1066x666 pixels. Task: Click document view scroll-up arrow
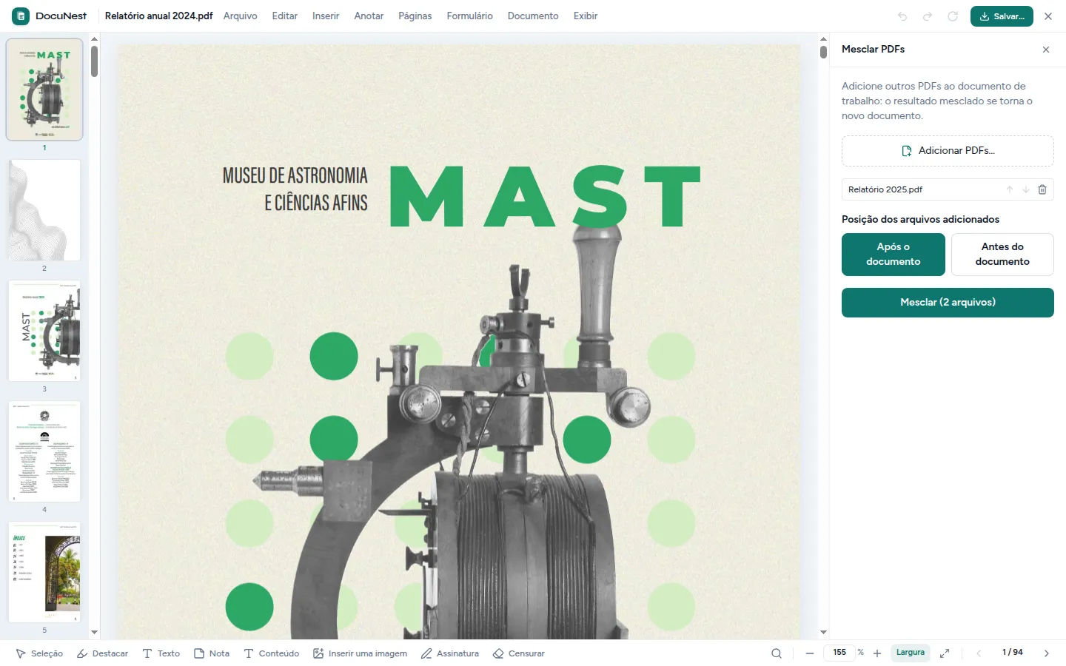coord(823,39)
